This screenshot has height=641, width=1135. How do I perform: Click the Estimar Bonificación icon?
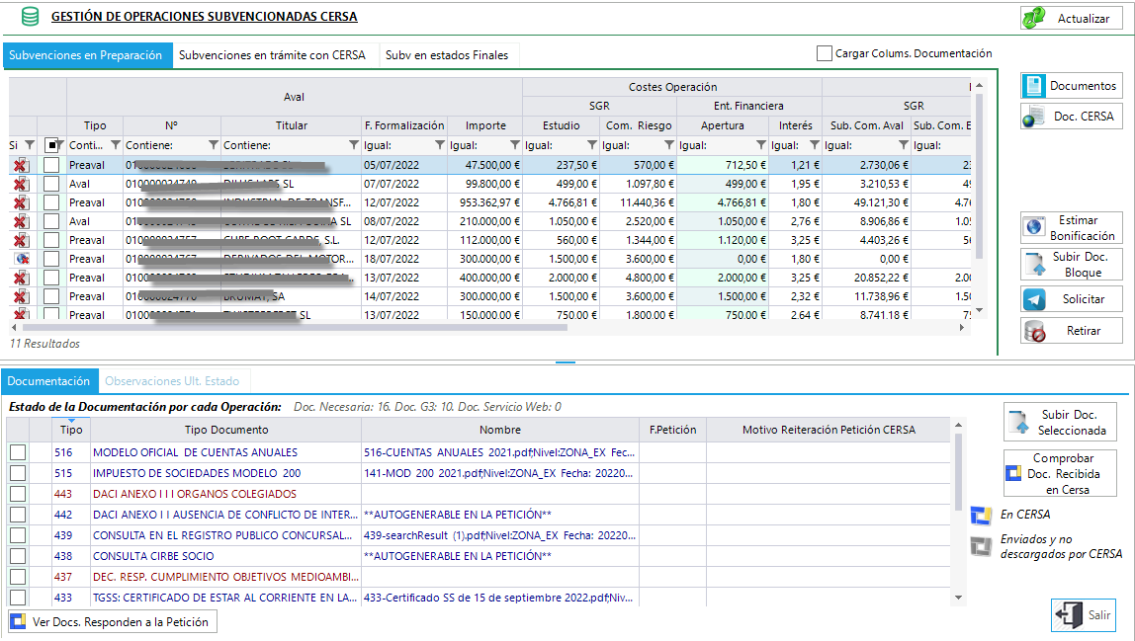(1034, 227)
